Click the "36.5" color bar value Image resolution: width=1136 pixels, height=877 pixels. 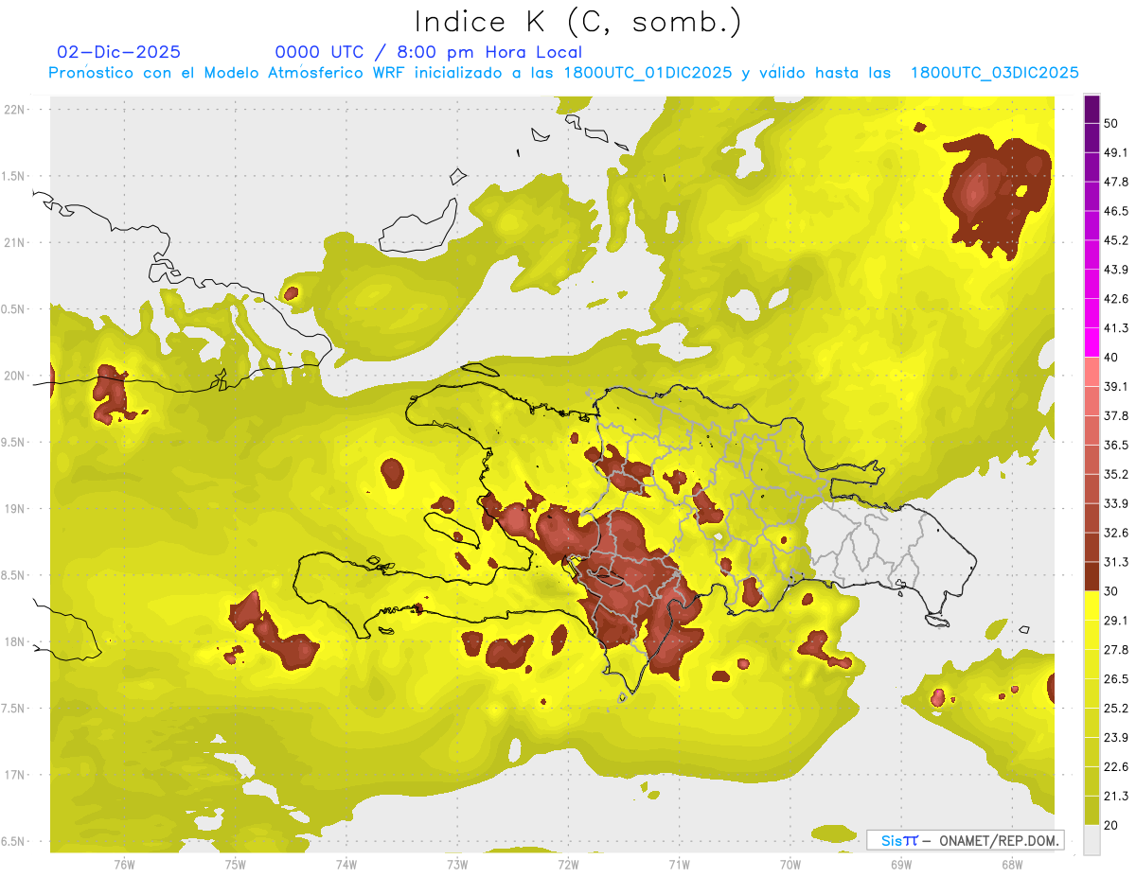[x=1116, y=445]
